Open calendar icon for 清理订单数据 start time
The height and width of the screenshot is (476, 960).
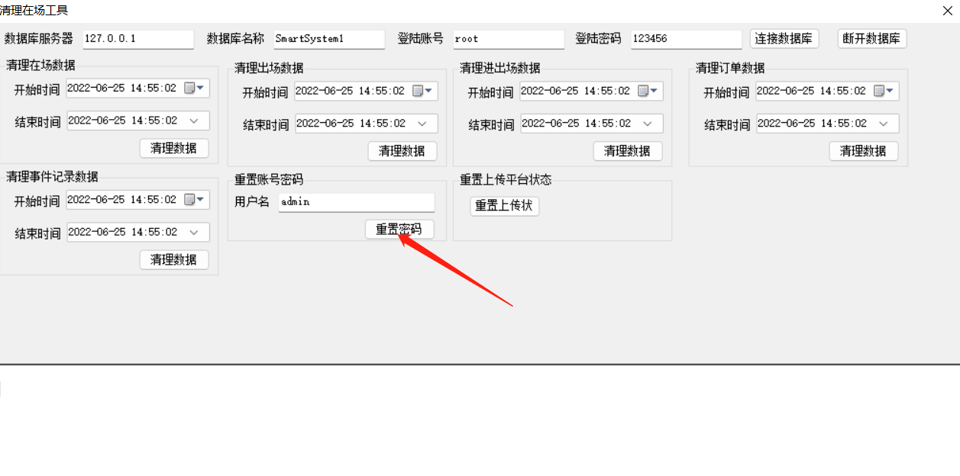click(884, 92)
